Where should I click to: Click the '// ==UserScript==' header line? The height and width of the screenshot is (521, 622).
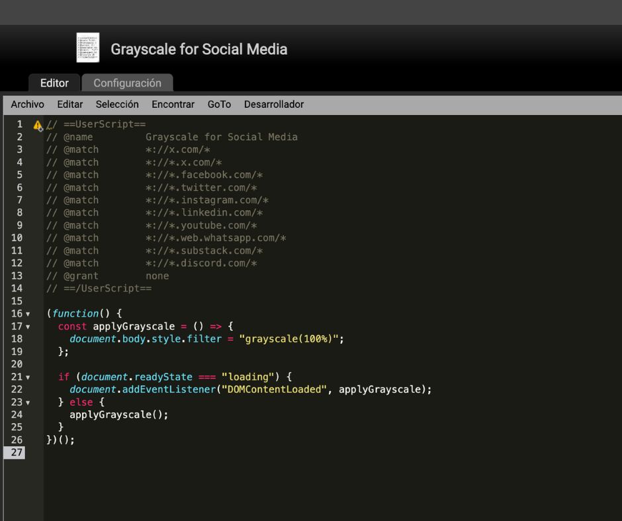[x=96, y=124]
